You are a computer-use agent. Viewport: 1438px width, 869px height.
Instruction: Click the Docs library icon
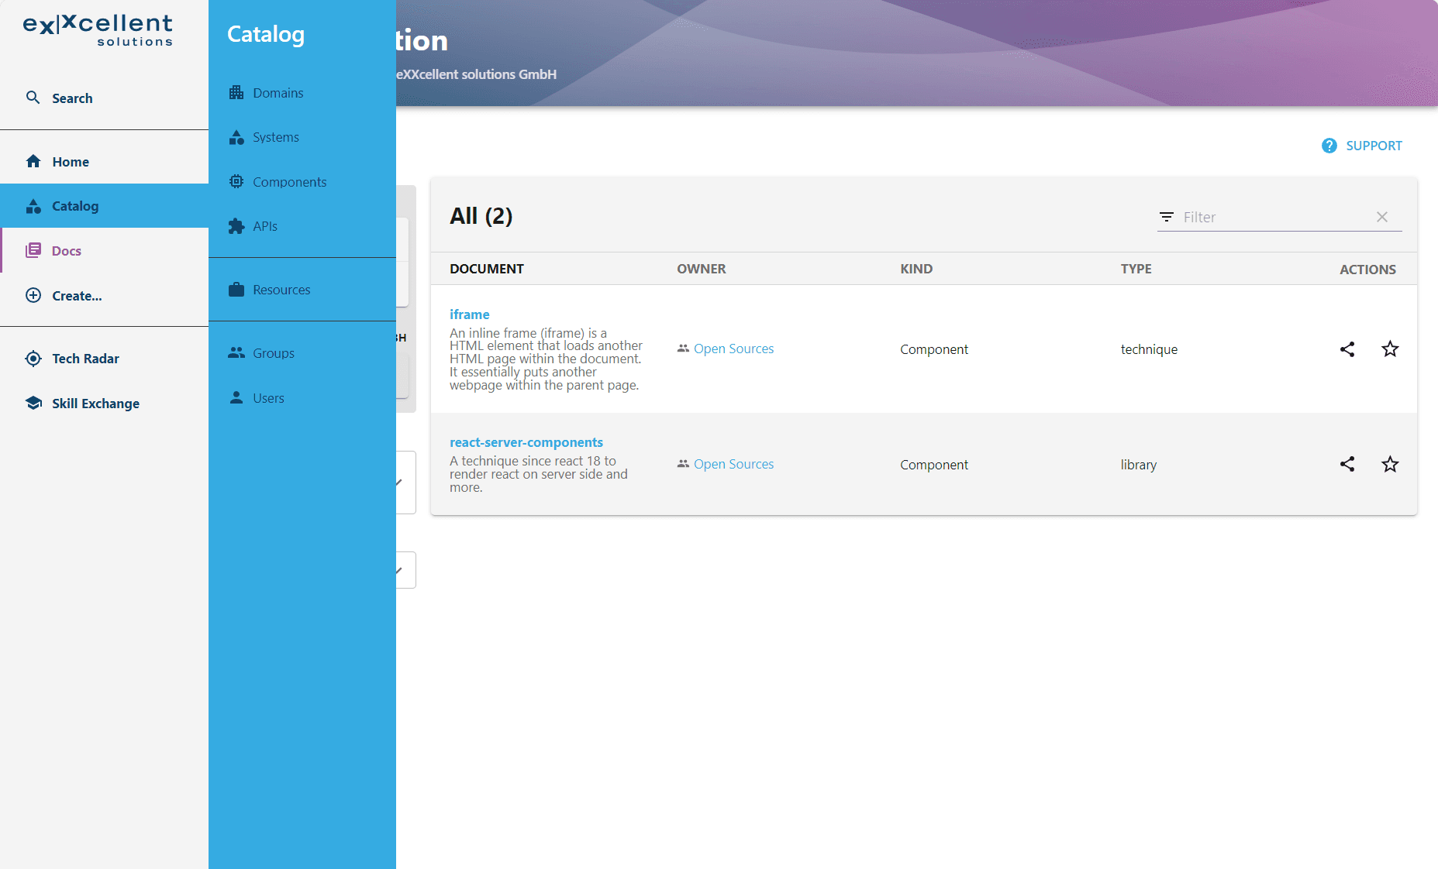click(x=33, y=250)
